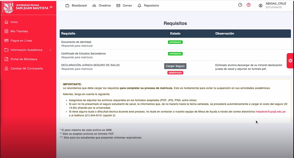
Task: Open the red floating support widget
Action: click(x=290, y=61)
